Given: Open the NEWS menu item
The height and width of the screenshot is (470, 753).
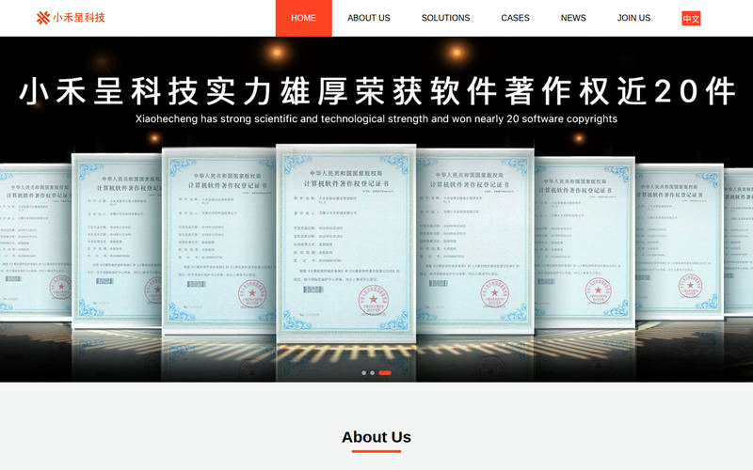Looking at the screenshot, I should click(x=573, y=18).
